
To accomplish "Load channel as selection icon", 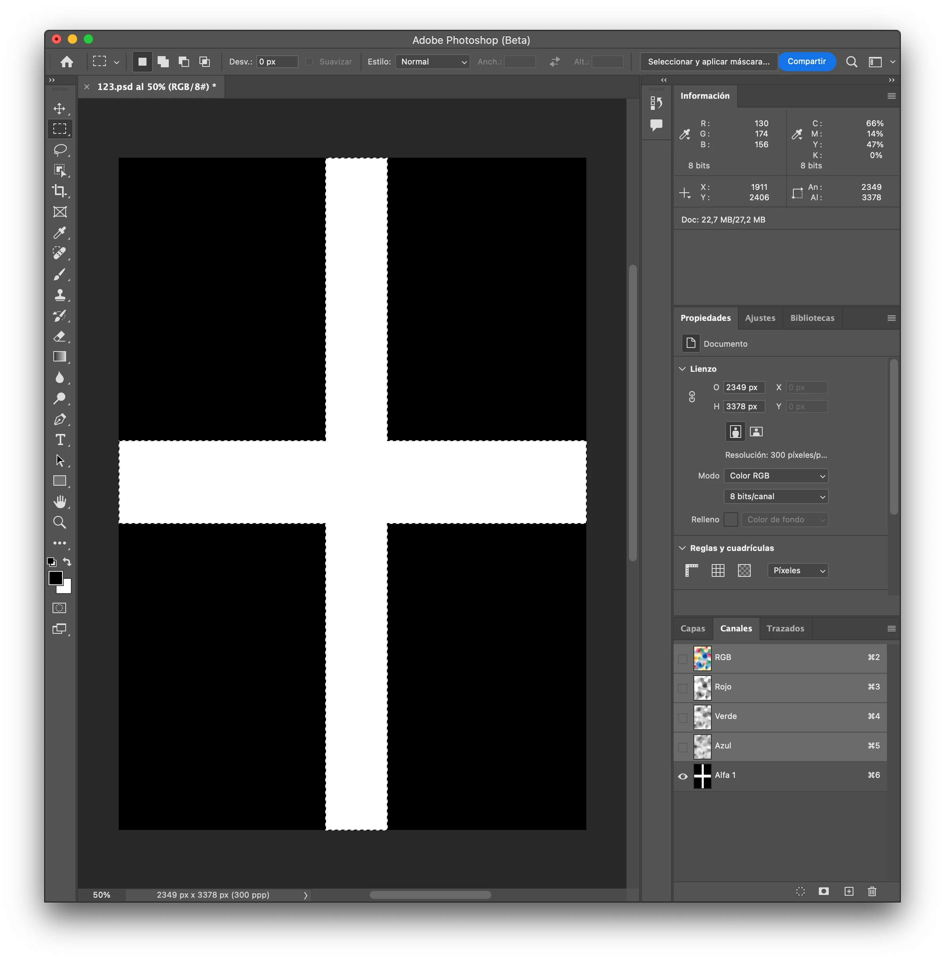I will tap(800, 891).
